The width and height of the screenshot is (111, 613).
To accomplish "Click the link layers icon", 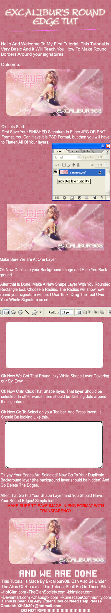I will pos(56,198).
